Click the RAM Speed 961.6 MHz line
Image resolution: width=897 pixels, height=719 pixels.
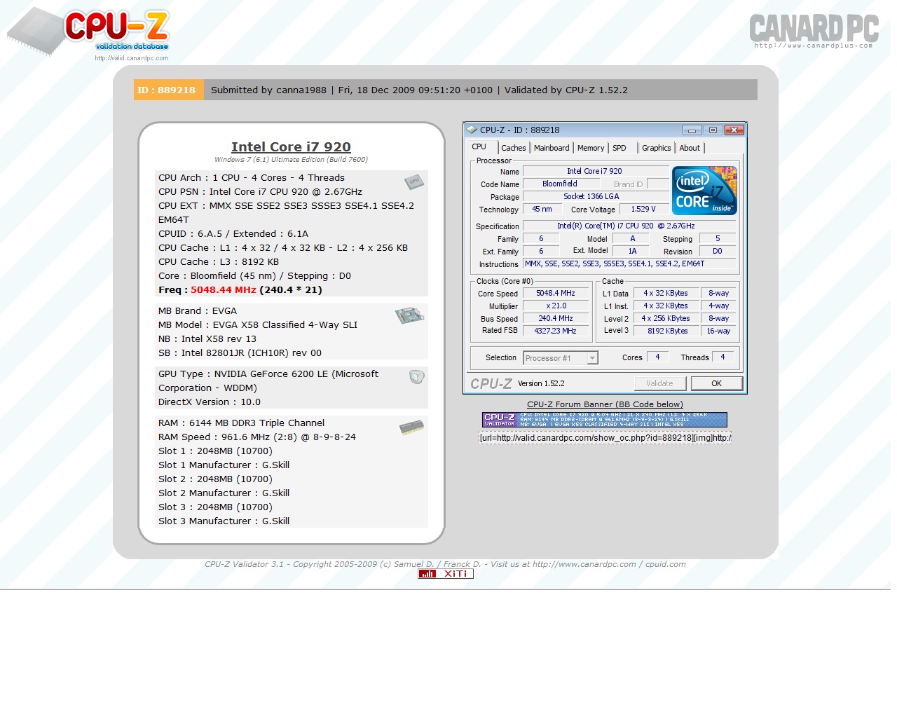coord(257,437)
